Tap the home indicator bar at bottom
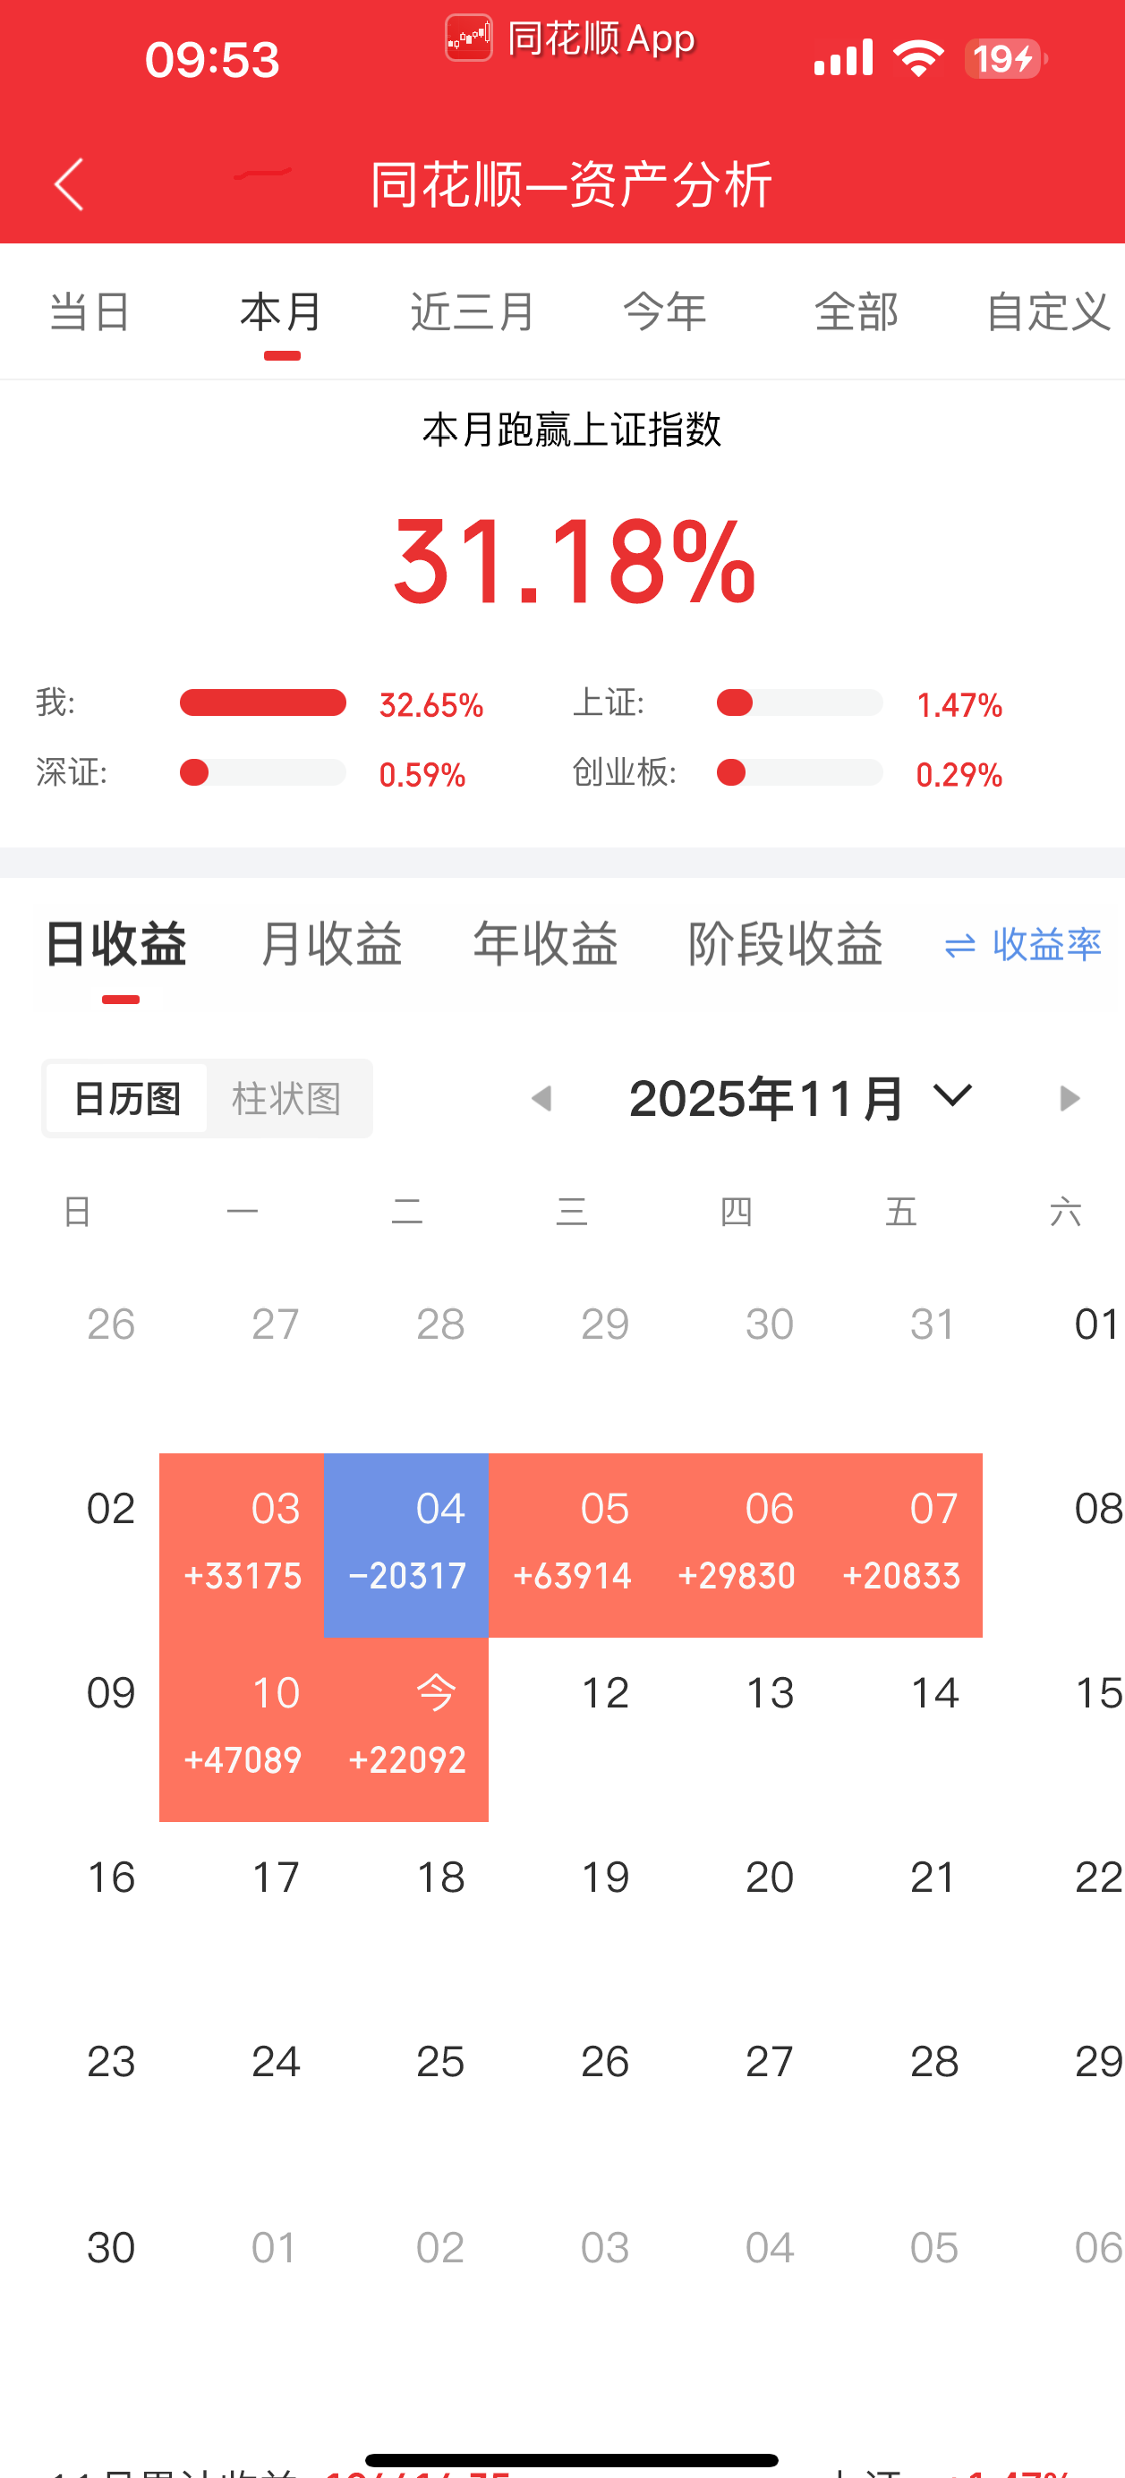Viewport: 1125px width, 2478px height. click(572, 2460)
